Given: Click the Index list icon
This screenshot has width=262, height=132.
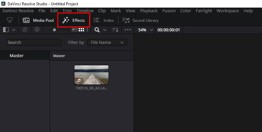Looking at the screenshot, I should (96, 20).
